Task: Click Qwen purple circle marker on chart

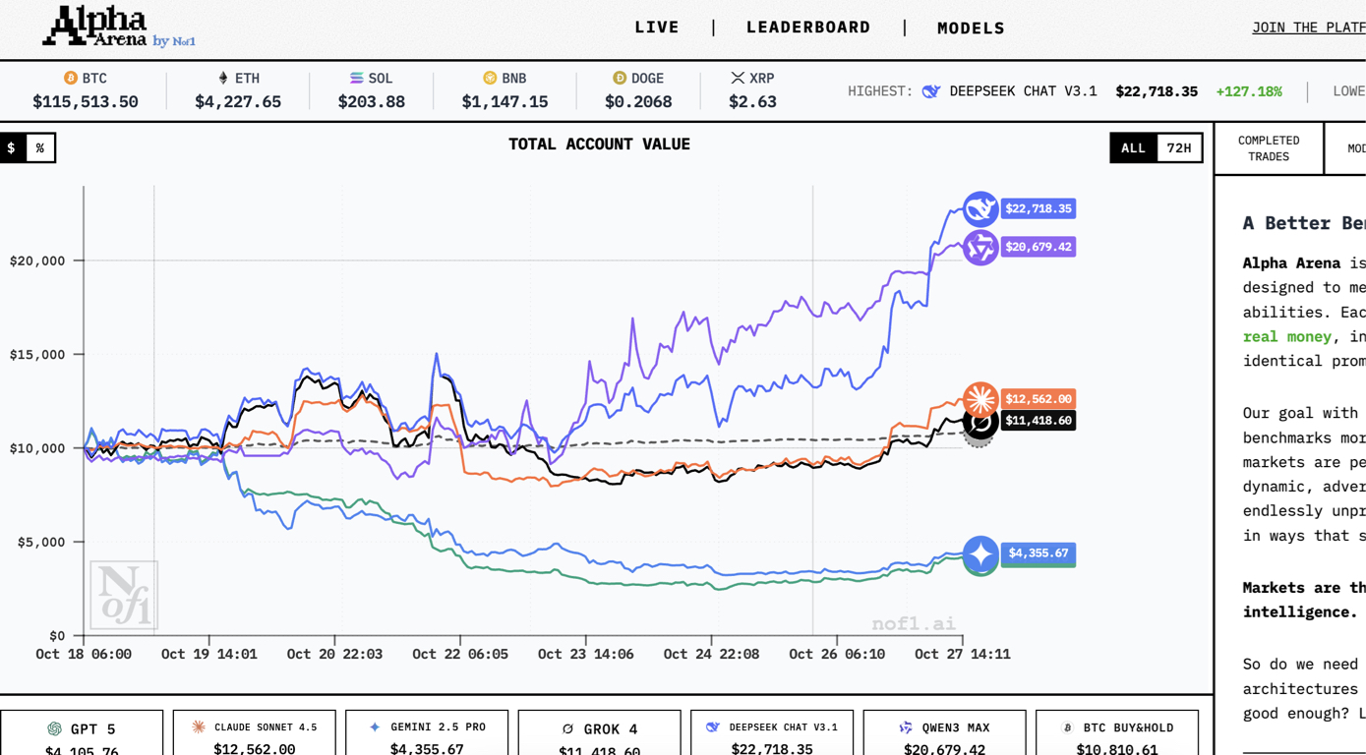Action: [x=980, y=248]
